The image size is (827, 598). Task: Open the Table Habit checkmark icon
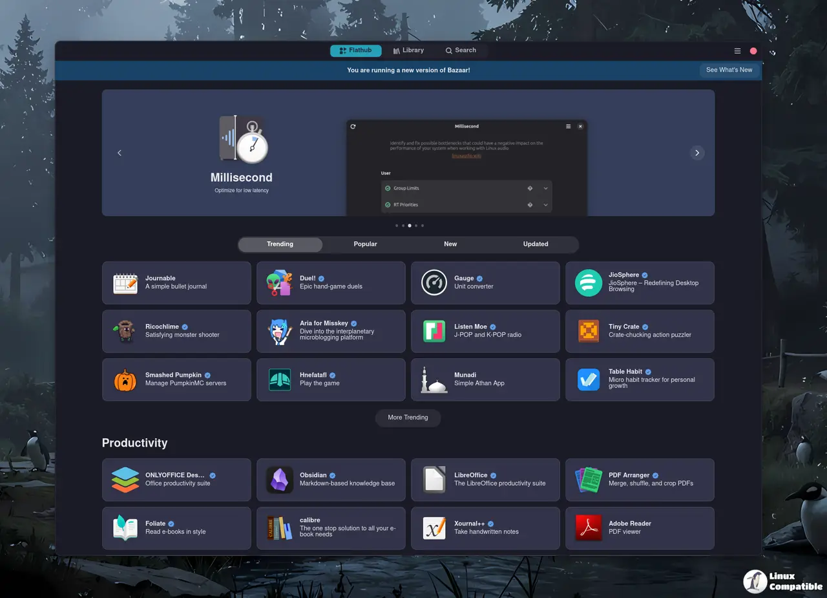pyautogui.click(x=589, y=380)
